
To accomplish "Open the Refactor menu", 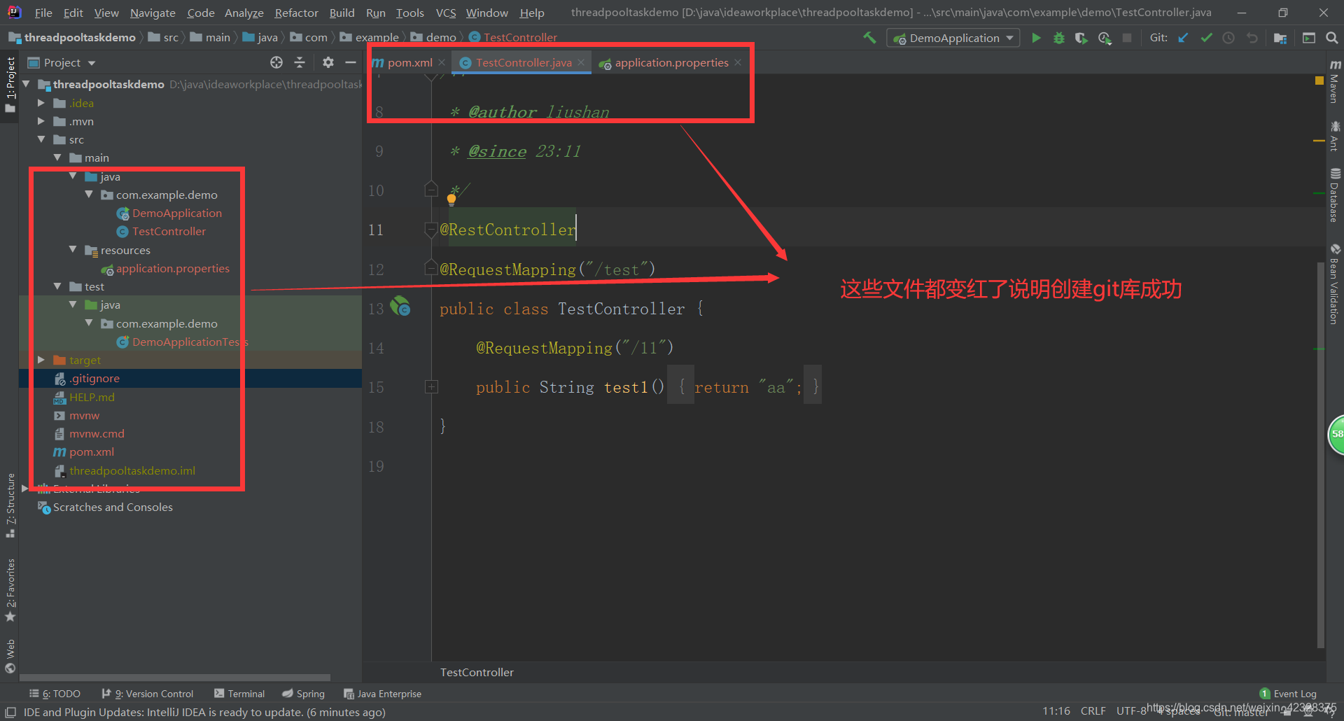I will pos(296,13).
